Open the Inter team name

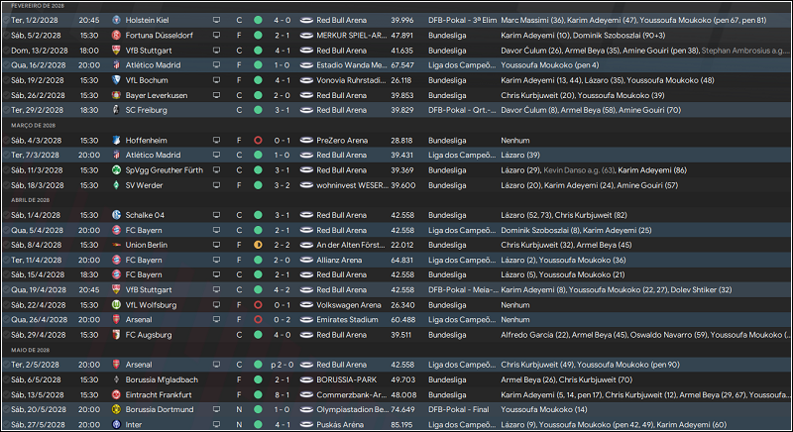[x=134, y=425]
